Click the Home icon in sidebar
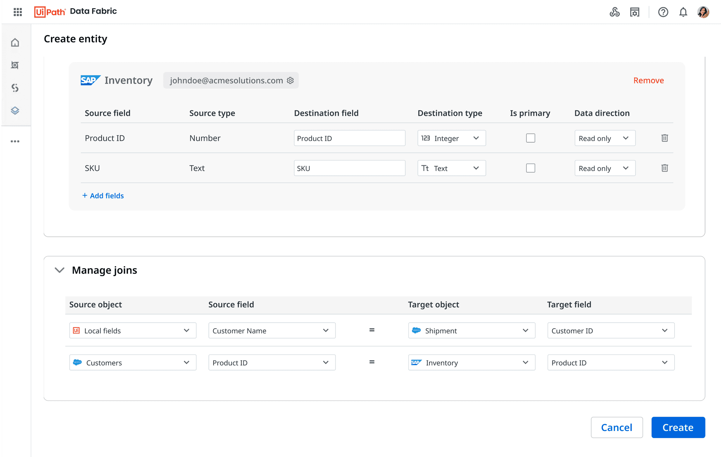 15,43
